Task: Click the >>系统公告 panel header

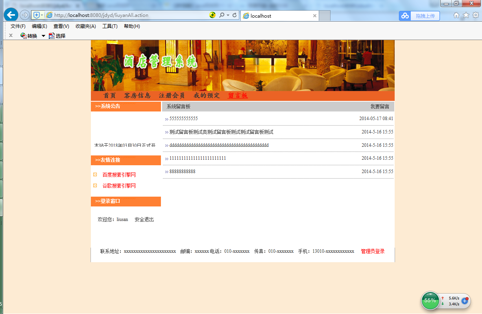Action: [x=126, y=106]
